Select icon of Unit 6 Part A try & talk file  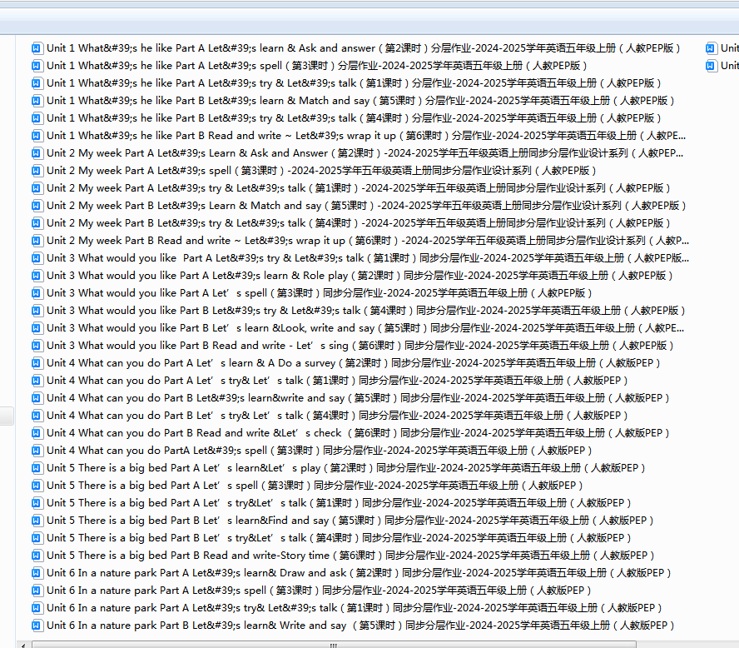(37, 608)
